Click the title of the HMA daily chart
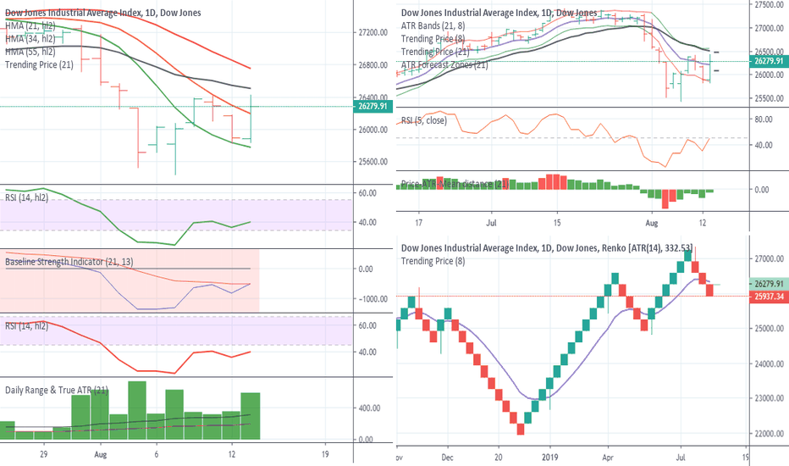This screenshot has height=466, width=789. pyautogui.click(x=103, y=13)
